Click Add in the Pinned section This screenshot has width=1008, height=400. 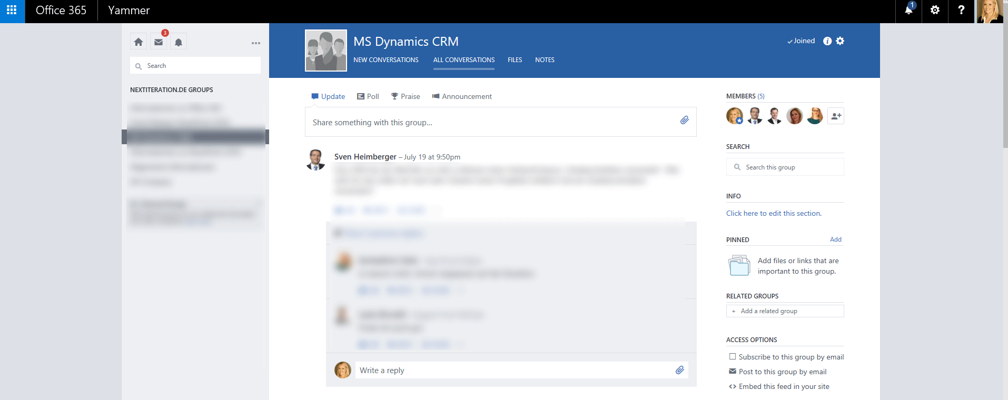point(836,239)
